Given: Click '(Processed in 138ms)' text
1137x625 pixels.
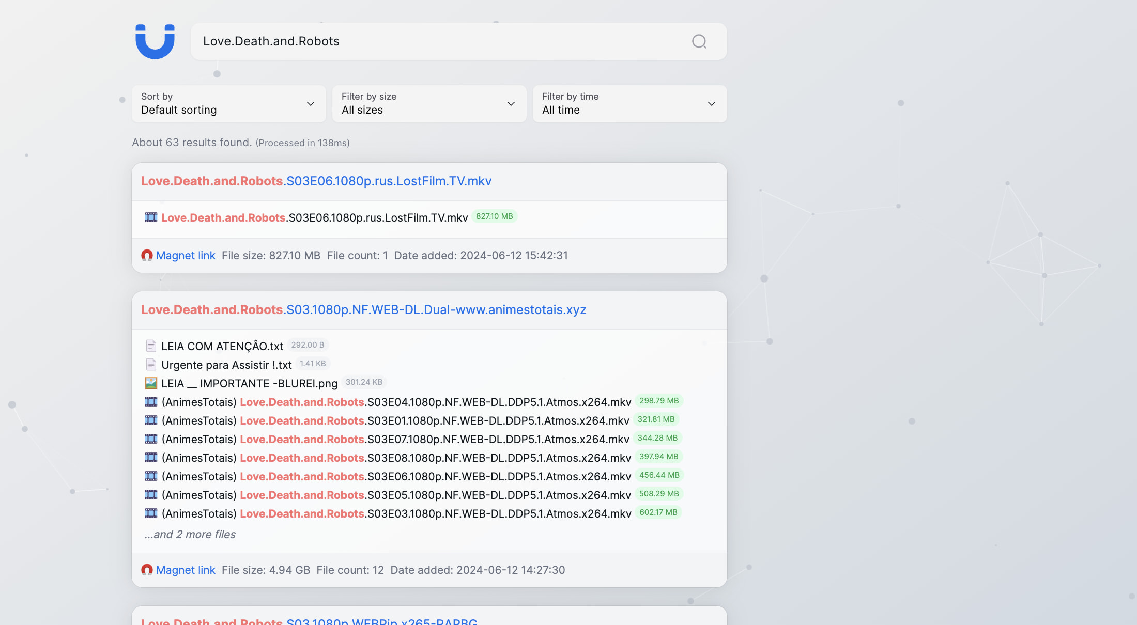Looking at the screenshot, I should pos(302,143).
